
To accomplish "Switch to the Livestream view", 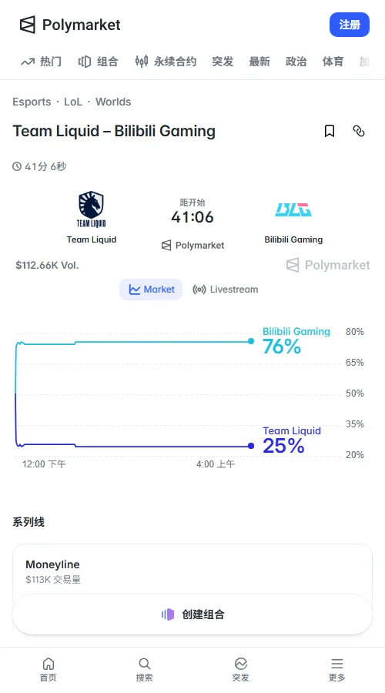I will click(226, 290).
